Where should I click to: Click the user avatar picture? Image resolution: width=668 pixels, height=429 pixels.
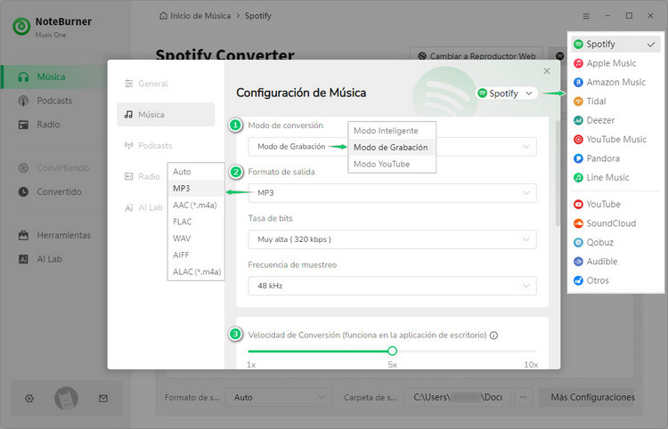tap(66, 399)
